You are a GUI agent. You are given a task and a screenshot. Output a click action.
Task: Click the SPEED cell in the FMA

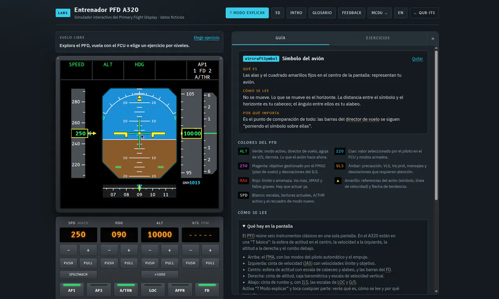pos(77,70)
